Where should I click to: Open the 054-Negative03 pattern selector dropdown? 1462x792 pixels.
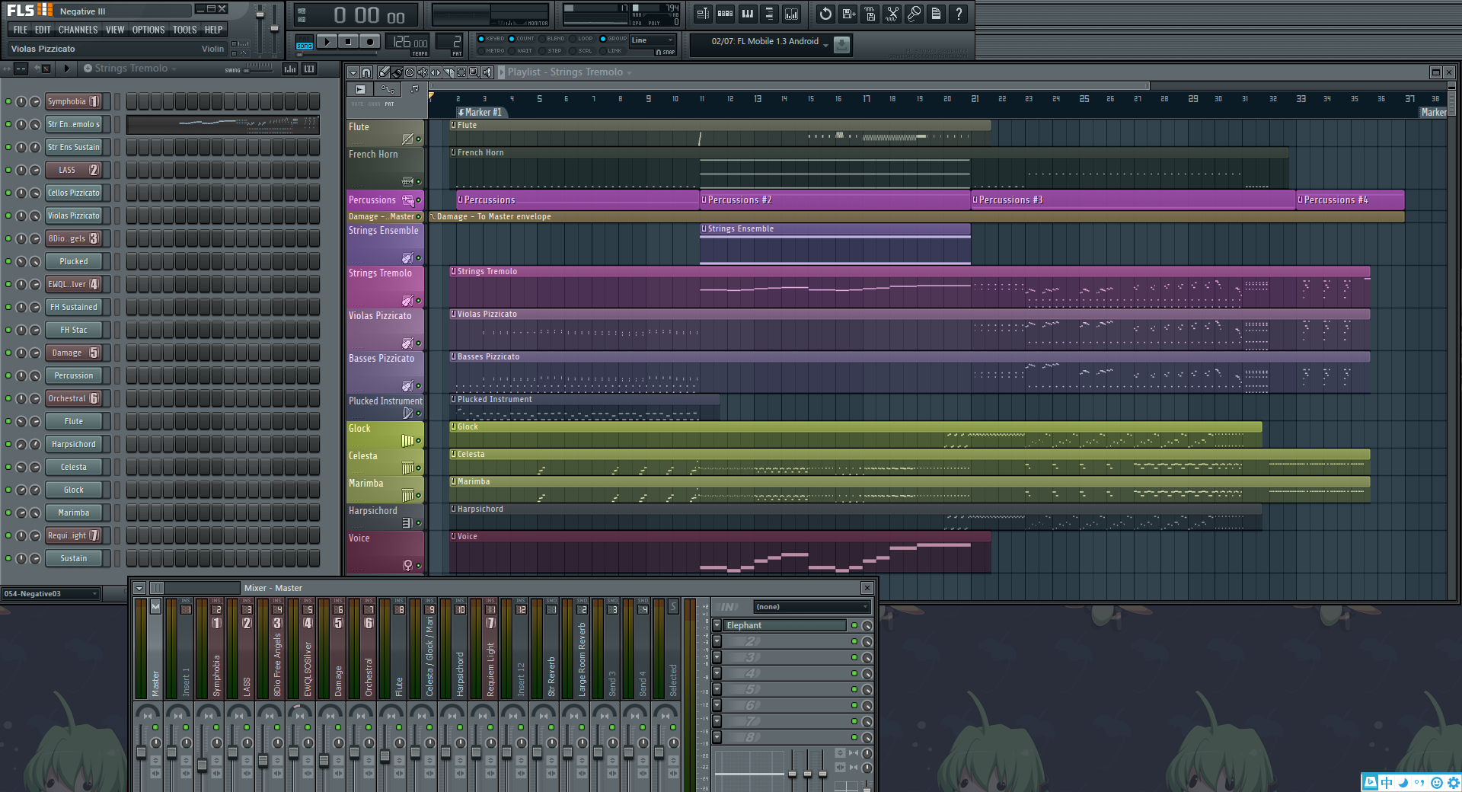[x=51, y=594]
